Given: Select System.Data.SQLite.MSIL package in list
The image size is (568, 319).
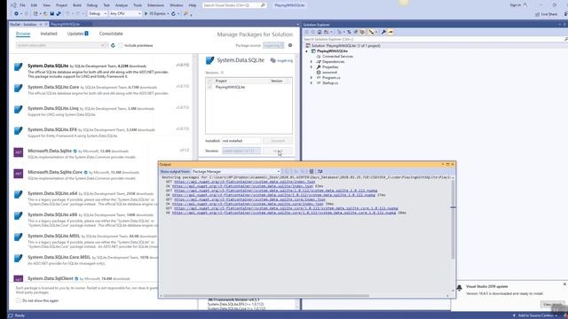Looking at the screenshot, I should [85, 242].
